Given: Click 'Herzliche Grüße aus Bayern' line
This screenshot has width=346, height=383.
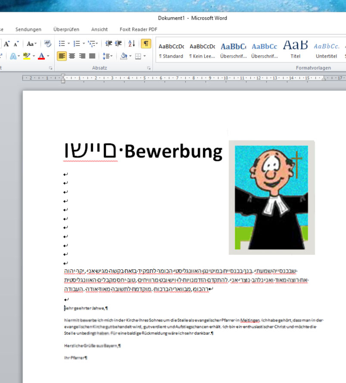Looking at the screenshot, I should (x=92, y=345).
